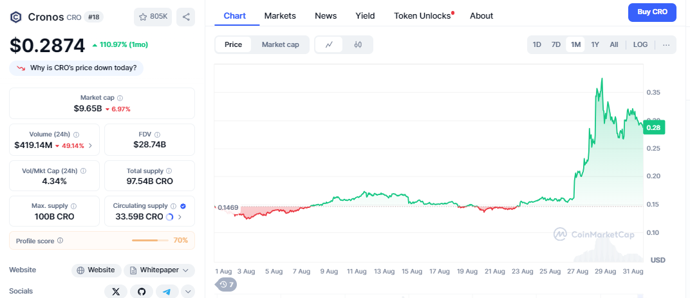Click the $9.65B market cap value
The image size is (690, 298).
tap(88, 108)
